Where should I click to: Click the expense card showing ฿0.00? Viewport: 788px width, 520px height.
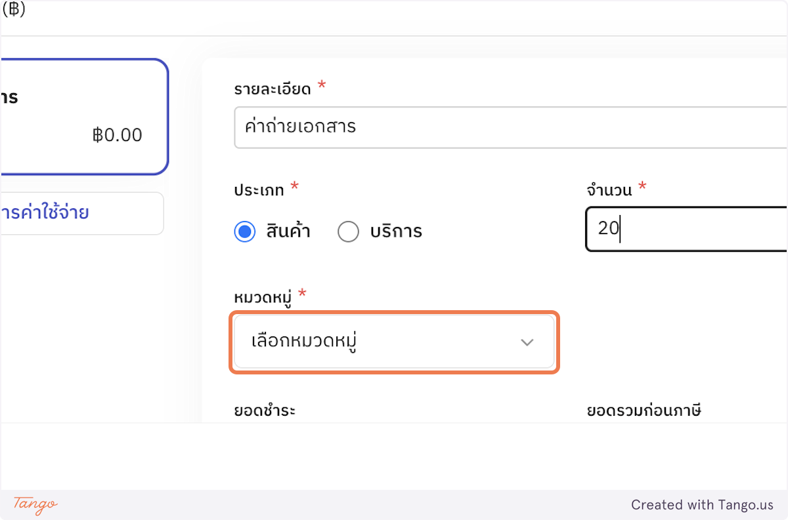click(x=84, y=117)
